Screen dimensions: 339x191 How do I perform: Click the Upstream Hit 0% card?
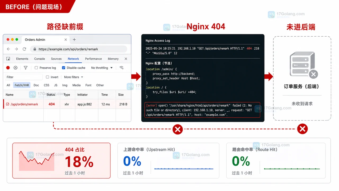[168, 160]
